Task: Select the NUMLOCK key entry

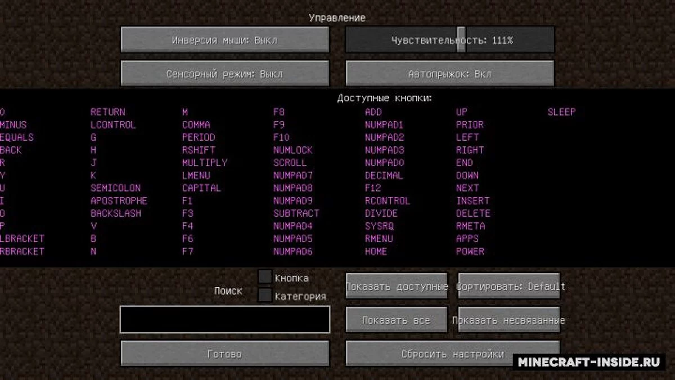Action: (x=293, y=150)
